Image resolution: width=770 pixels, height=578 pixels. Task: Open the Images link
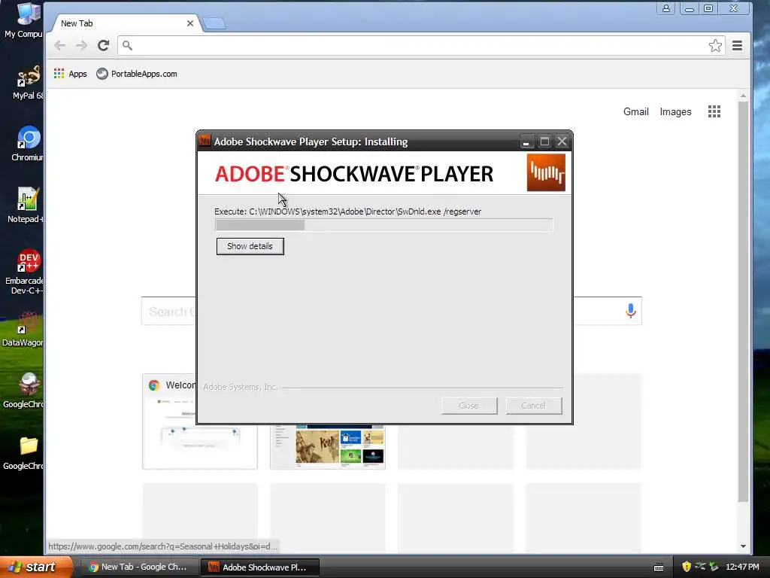[x=675, y=111]
